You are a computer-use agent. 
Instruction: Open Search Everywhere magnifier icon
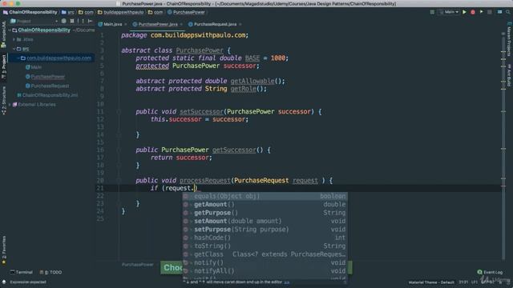point(507,12)
